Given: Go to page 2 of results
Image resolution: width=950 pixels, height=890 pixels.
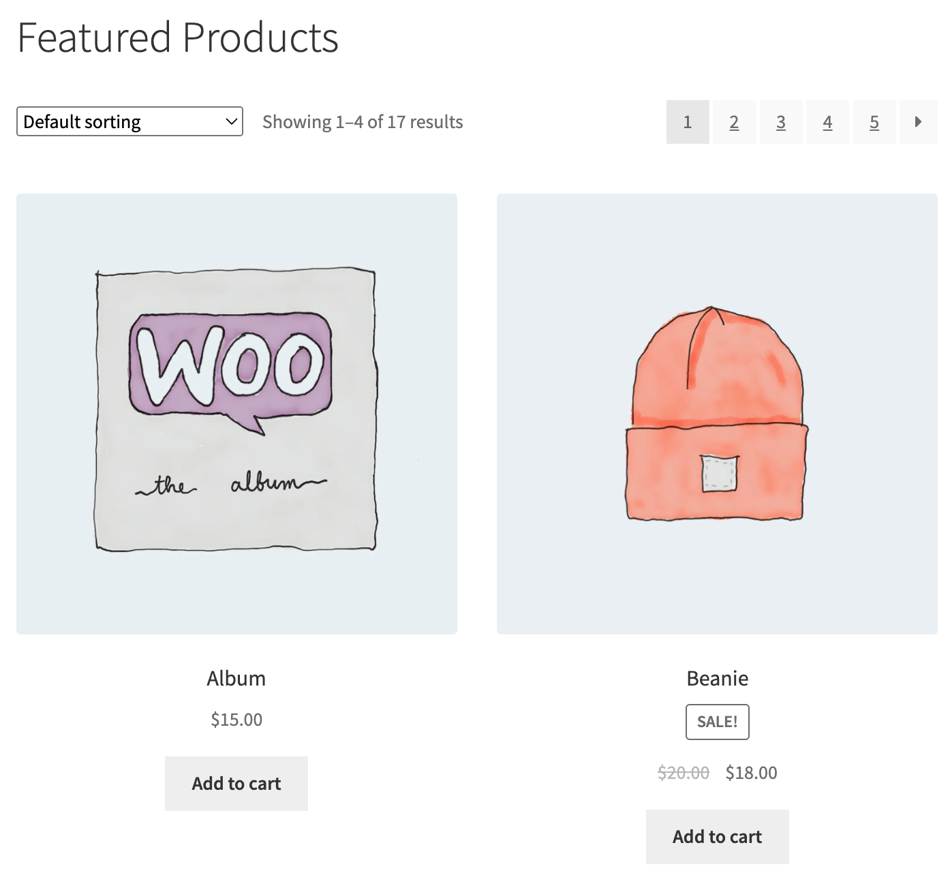Looking at the screenshot, I should pos(734,122).
